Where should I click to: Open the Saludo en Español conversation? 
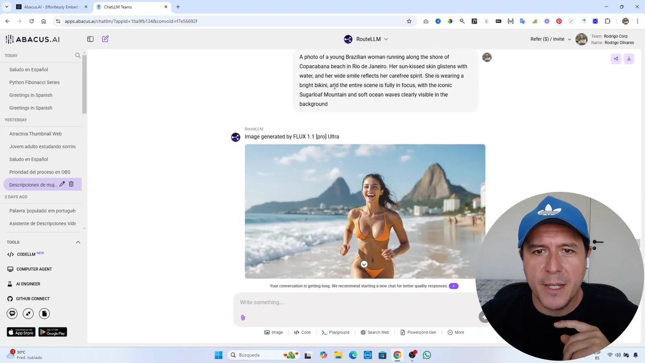[x=28, y=69]
